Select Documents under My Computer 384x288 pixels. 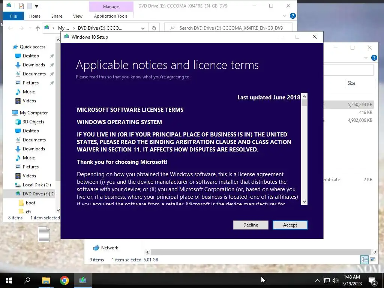pyautogui.click(x=34, y=140)
